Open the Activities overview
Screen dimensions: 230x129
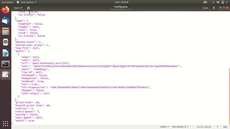click(8, 2)
